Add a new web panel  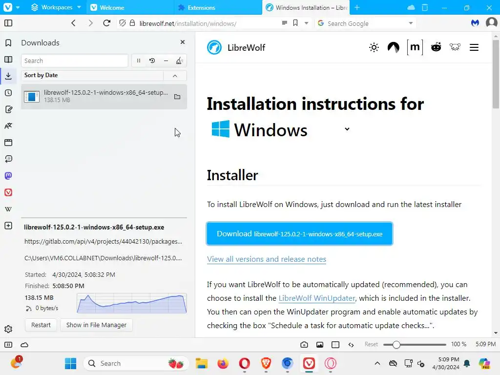pos(8,226)
